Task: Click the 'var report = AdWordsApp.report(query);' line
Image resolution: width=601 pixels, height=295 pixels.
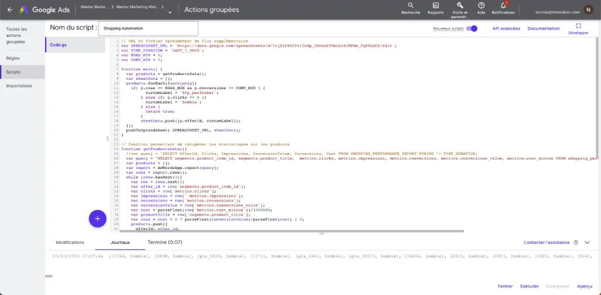Action: (172, 167)
